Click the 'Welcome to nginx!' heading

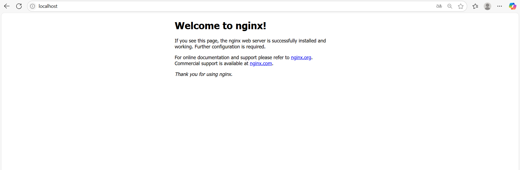click(x=220, y=26)
